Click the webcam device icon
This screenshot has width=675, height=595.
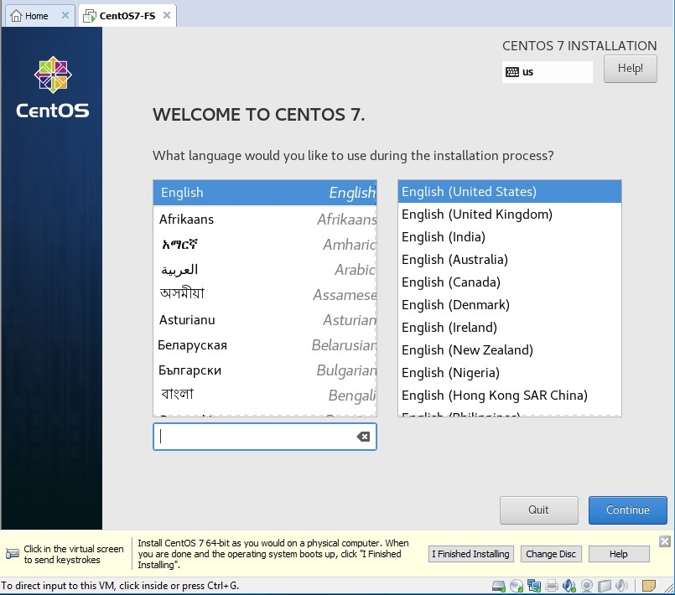(588, 586)
